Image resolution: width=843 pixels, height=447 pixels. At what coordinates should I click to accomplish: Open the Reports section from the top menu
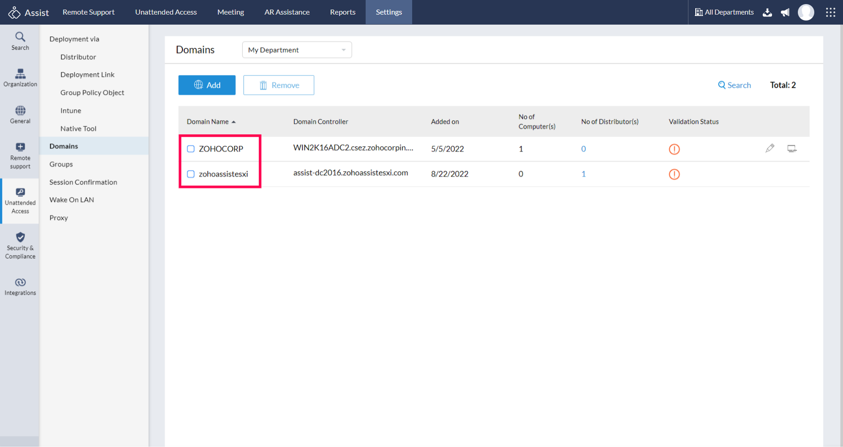coord(342,12)
